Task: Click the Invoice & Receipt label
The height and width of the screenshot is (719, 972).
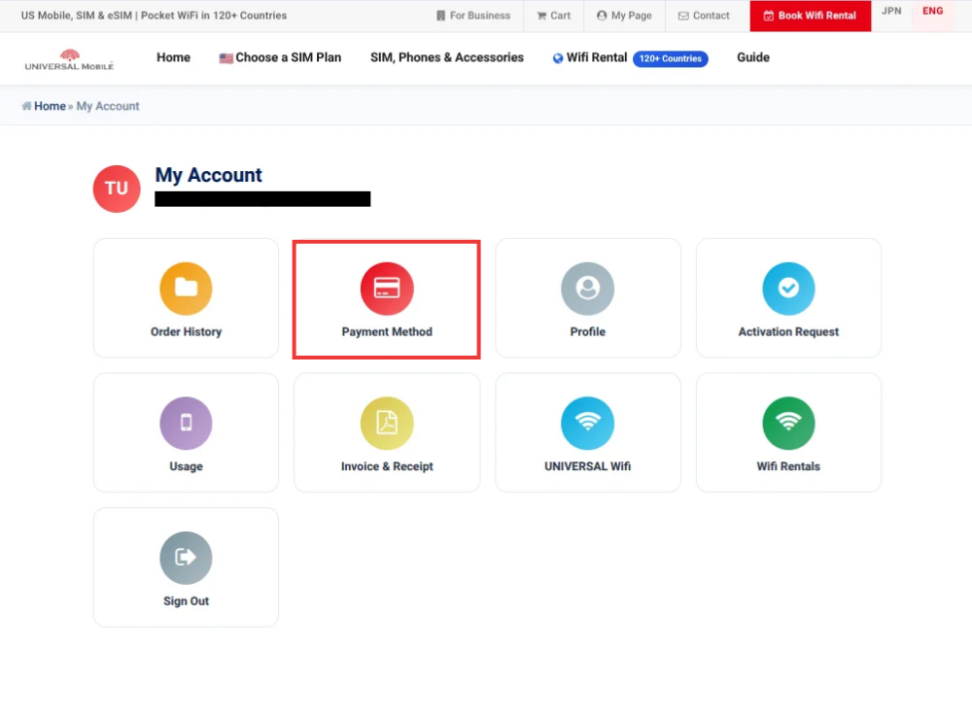Action: (387, 466)
